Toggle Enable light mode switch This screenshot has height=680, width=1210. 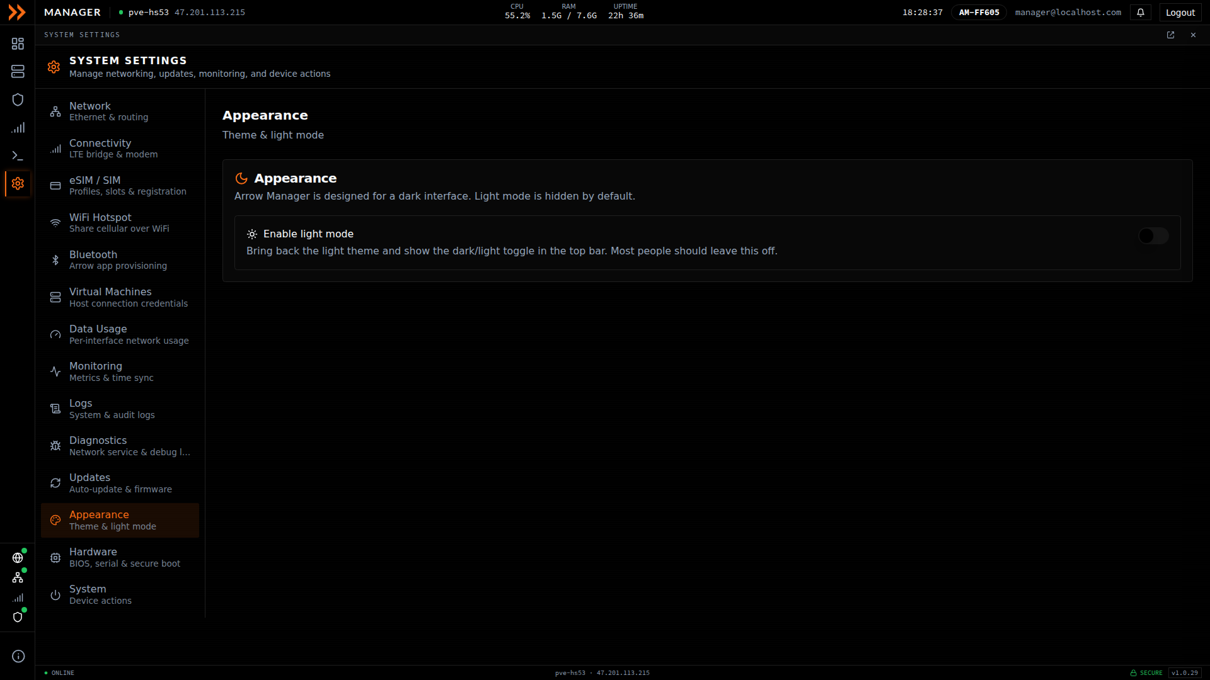coord(1153,235)
